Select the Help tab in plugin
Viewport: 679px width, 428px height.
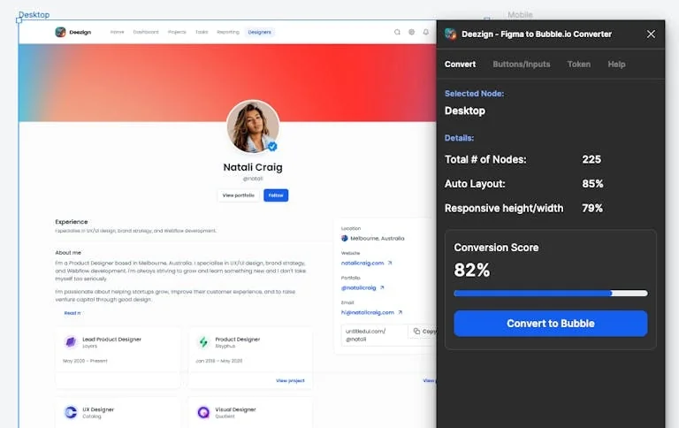pyautogui.click(x=616, y=65)
